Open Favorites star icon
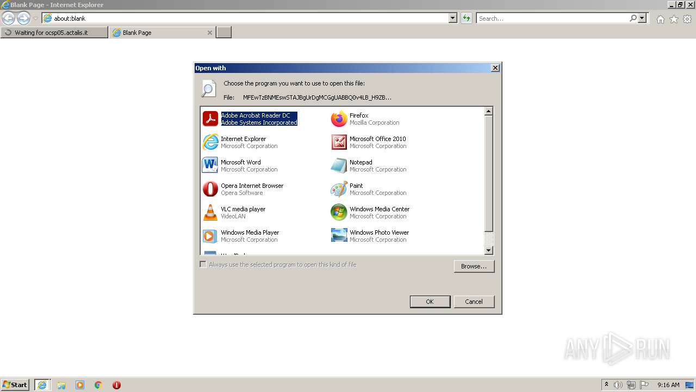 (x=674, y=19)
